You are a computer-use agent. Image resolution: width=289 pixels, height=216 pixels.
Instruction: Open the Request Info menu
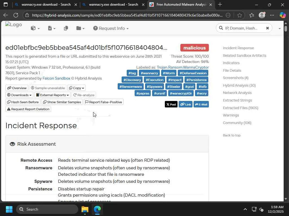111,28
